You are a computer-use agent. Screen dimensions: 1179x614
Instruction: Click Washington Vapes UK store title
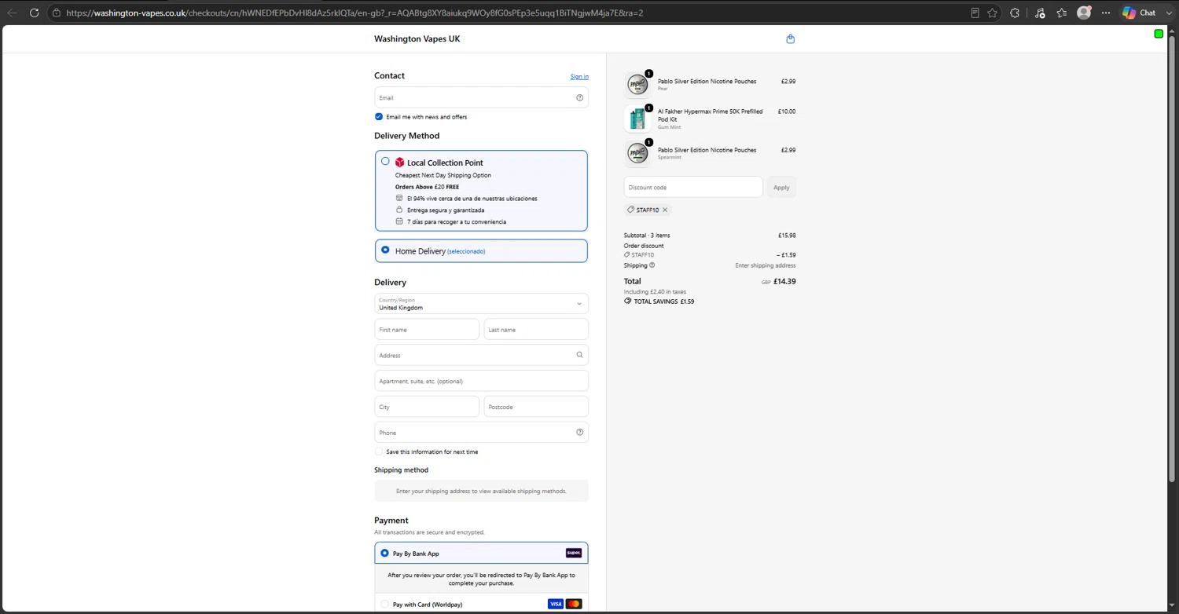417,39
